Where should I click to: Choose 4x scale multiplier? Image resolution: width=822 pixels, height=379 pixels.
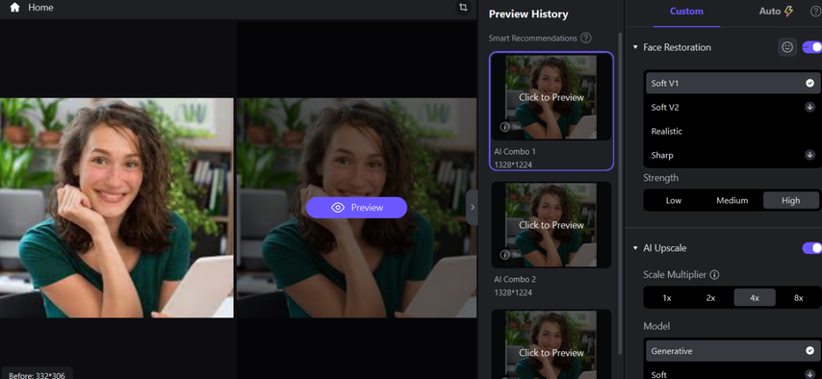pyautogui.click(x=755, y=298)
